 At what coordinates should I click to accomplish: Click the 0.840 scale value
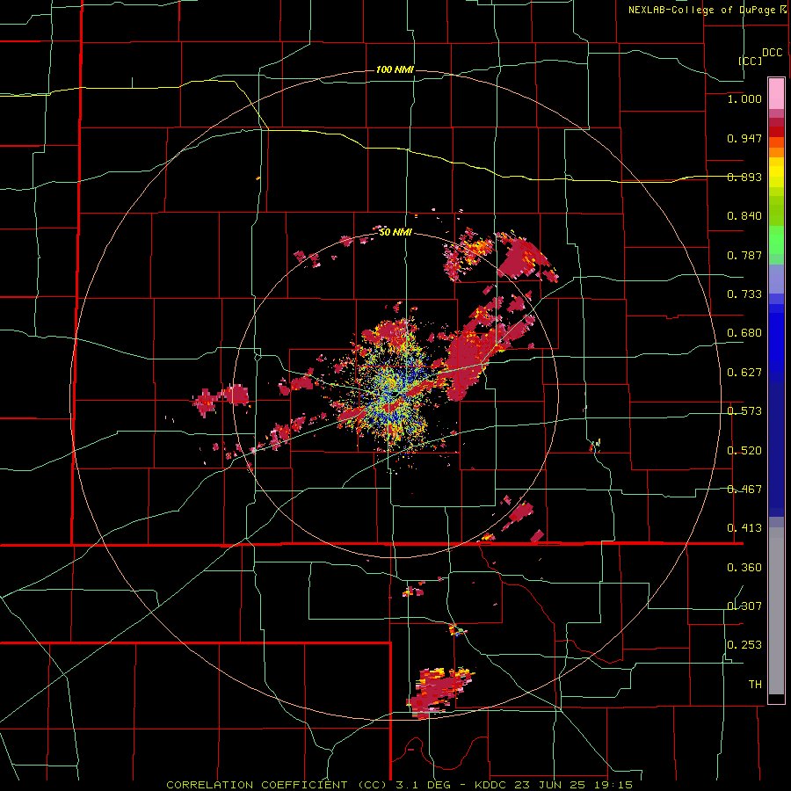pos(744,216)
